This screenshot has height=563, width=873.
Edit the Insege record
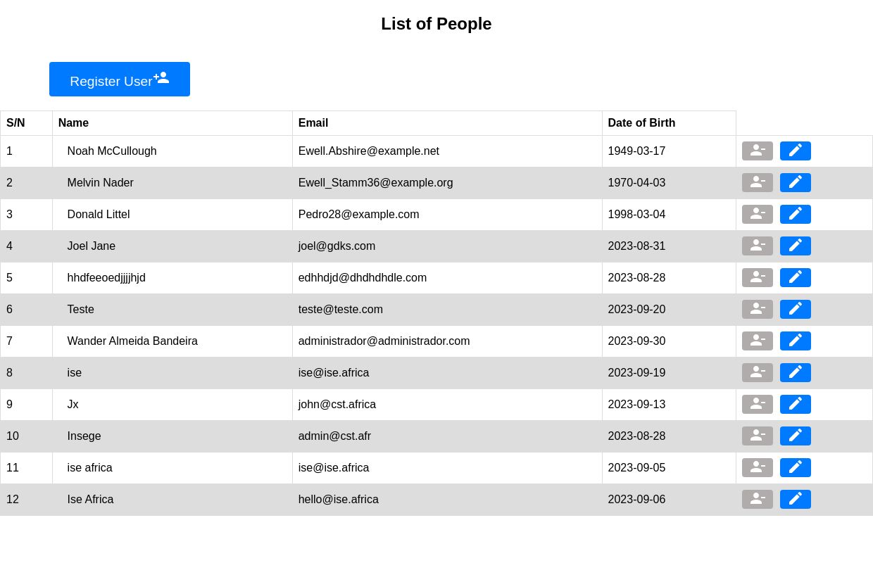coord(796,436)
